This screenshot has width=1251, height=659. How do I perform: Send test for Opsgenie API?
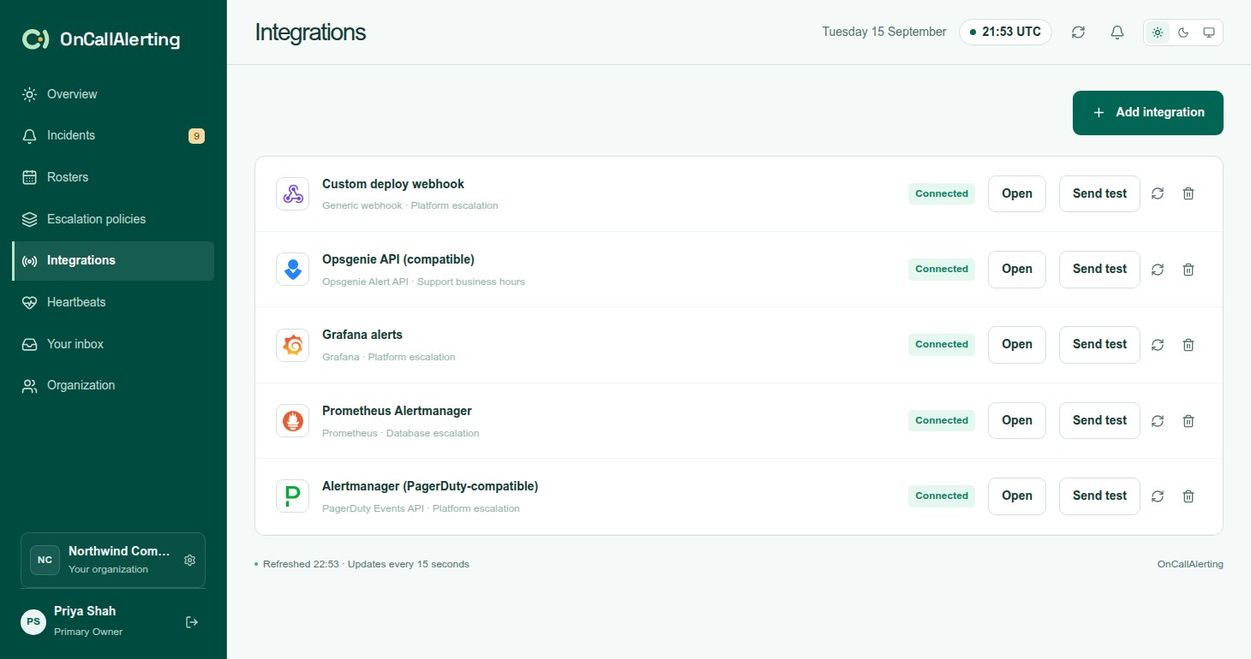(1099, 269)
